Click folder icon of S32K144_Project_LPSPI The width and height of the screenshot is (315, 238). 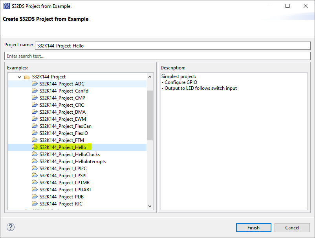pyautogui.click(x=35, y=175)
